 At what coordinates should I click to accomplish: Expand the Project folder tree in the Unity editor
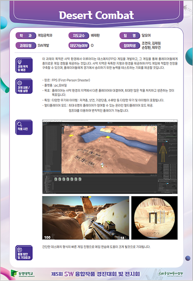click(x=48, y=184)
